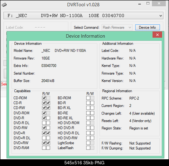
Task: Toggle HD DVD-ROM read checkbox
Action: tap(88, 123)
